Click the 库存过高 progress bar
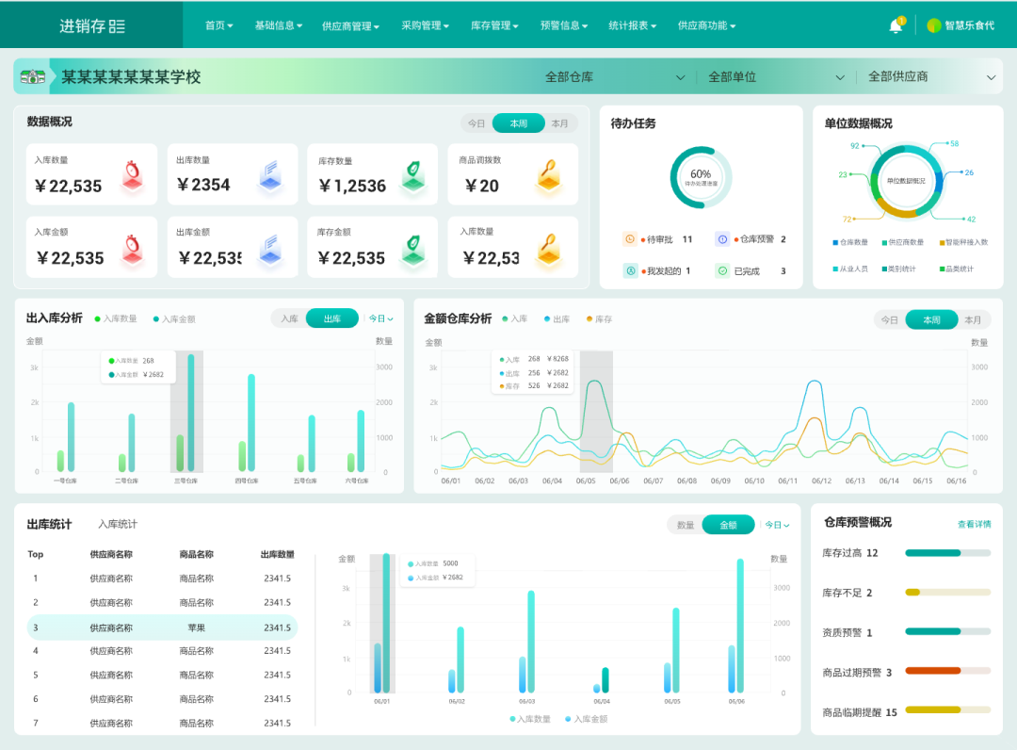This screenshot has height=750, width=1017. pos(947,553)
